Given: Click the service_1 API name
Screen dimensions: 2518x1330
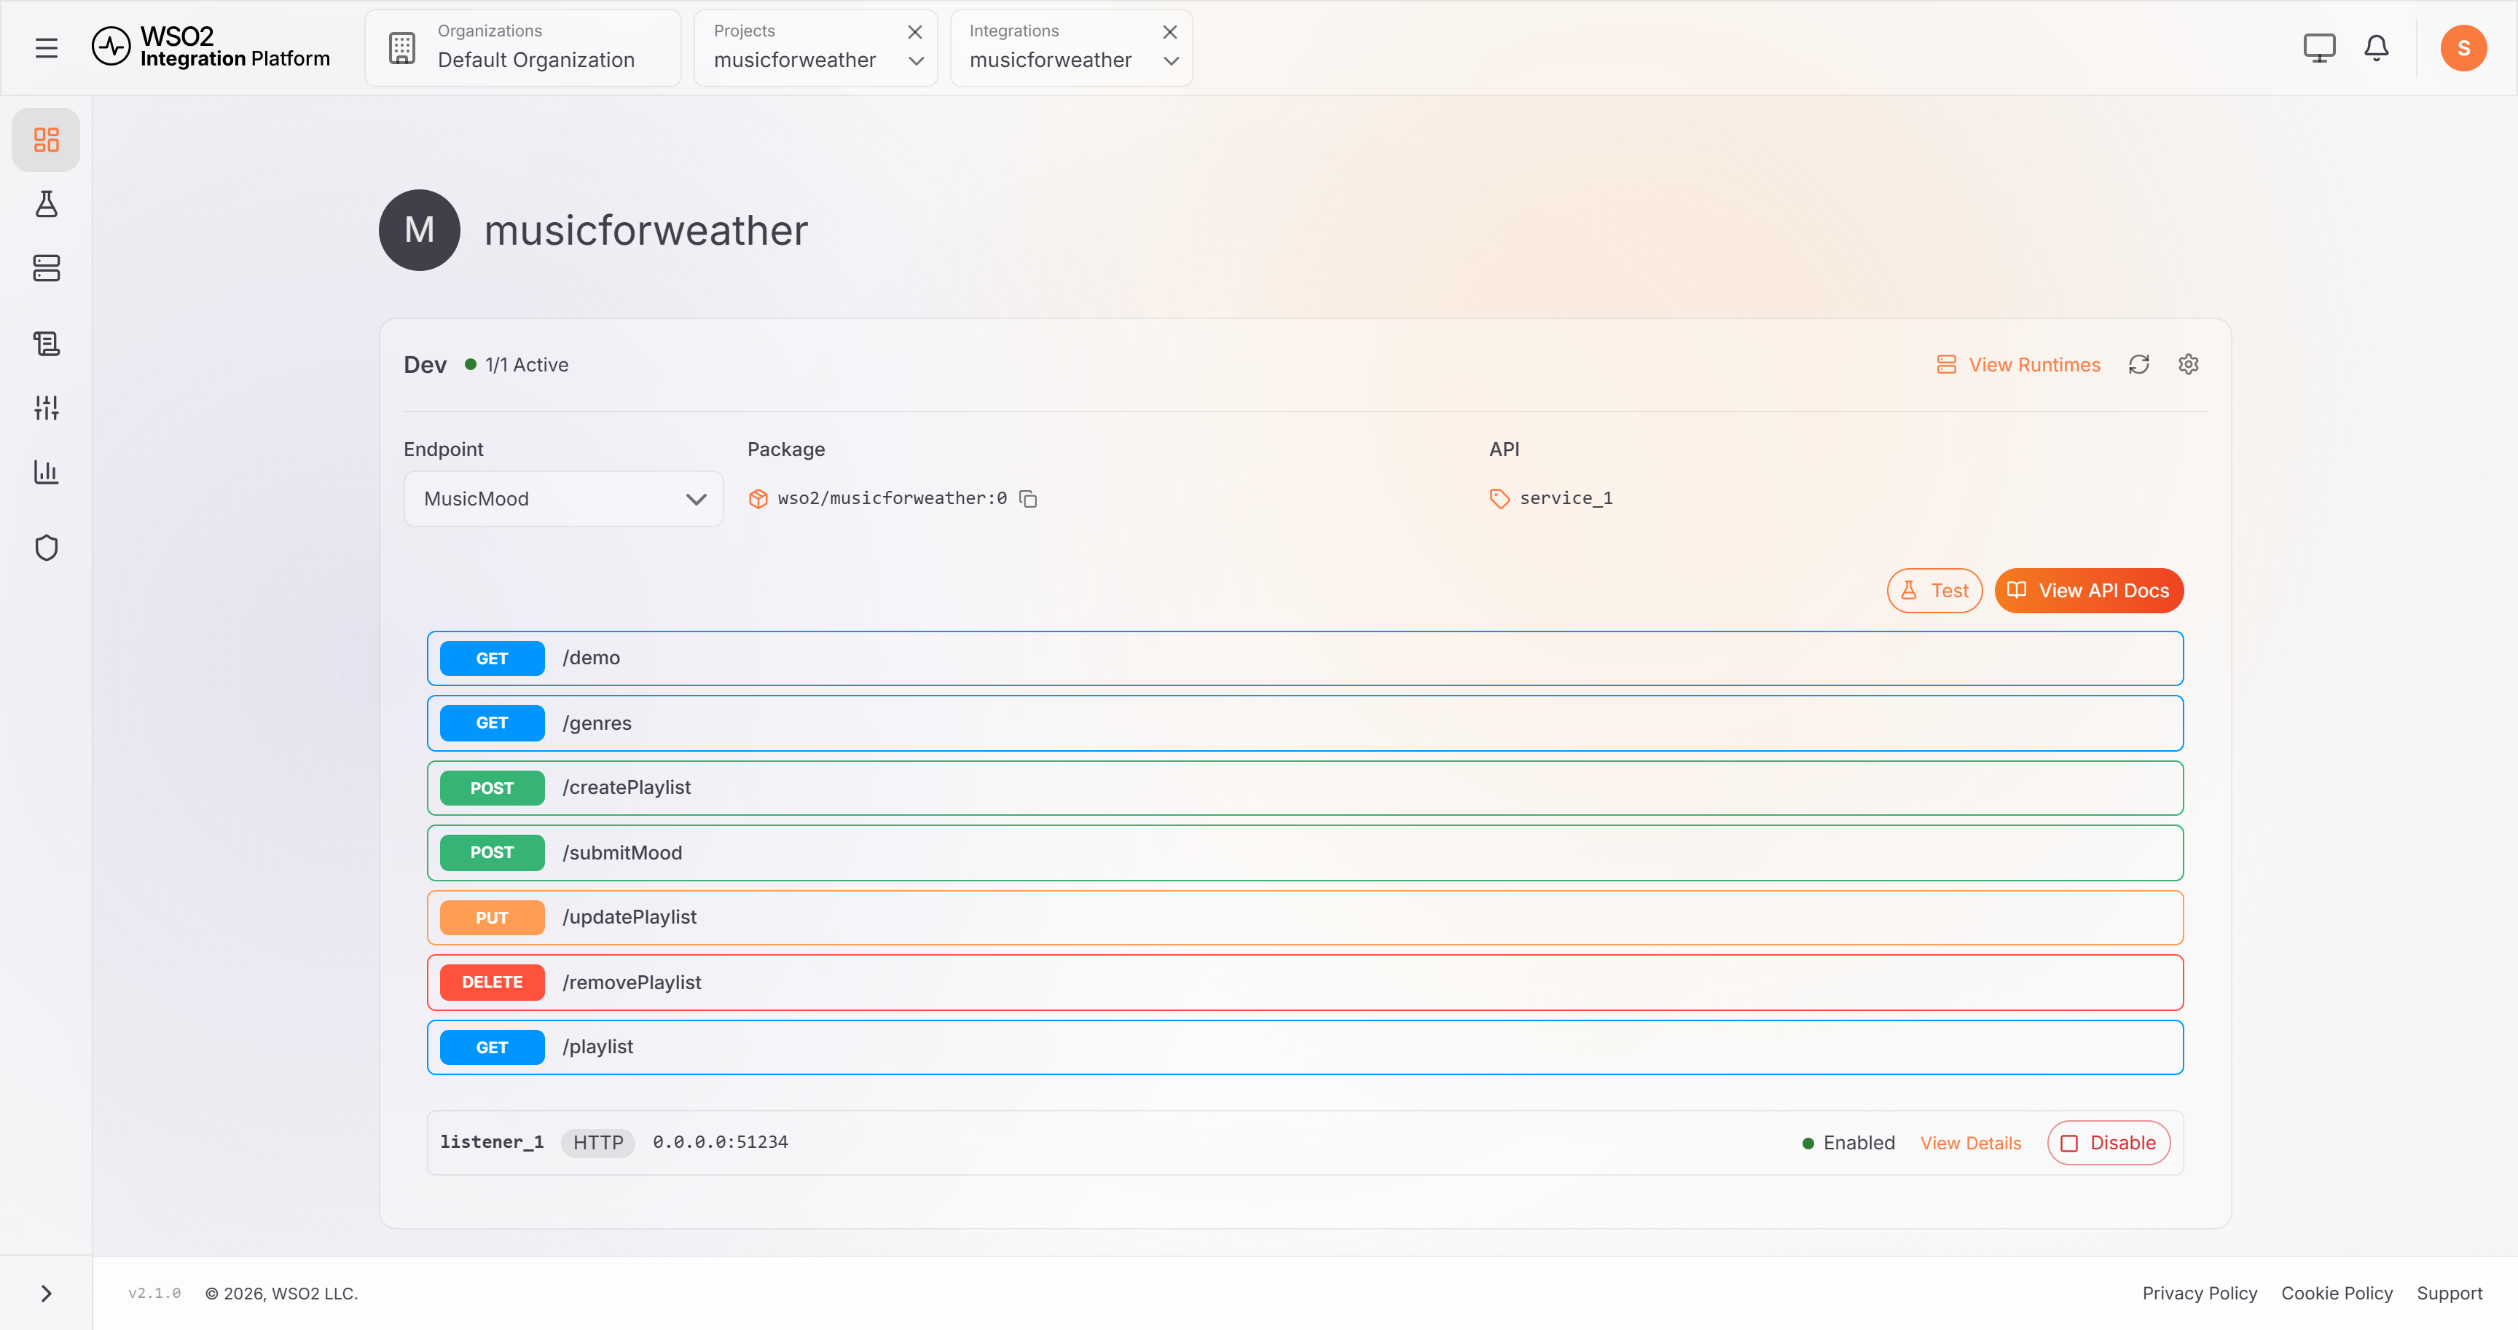Looking at the screenshot, I should (x=1566, y=498).
